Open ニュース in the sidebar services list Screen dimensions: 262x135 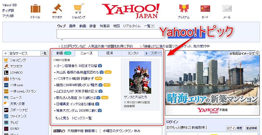tap(16, 98)
